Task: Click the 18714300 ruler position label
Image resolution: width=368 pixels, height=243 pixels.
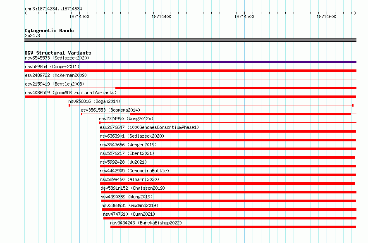Action: click(79, 17)
